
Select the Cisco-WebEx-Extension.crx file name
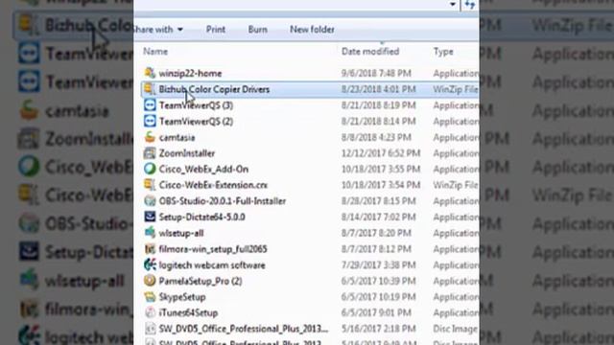pyautogui.click(x=213, y=185)
